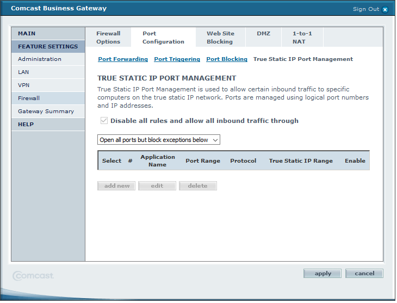
Task: Click the Protocol column header
Action: (x=244, y=162)
